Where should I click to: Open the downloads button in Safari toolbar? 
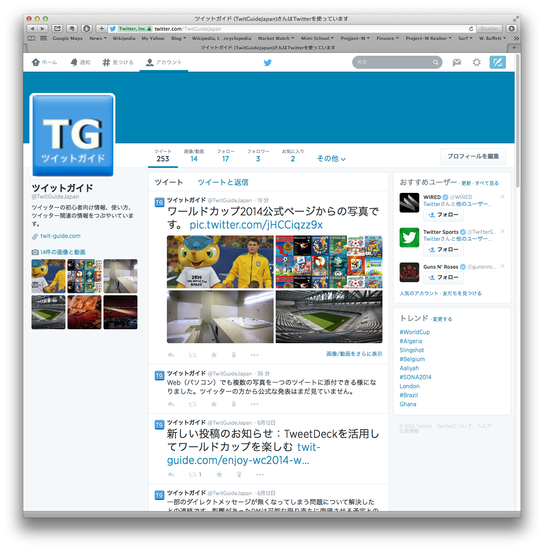pos(512,29)
